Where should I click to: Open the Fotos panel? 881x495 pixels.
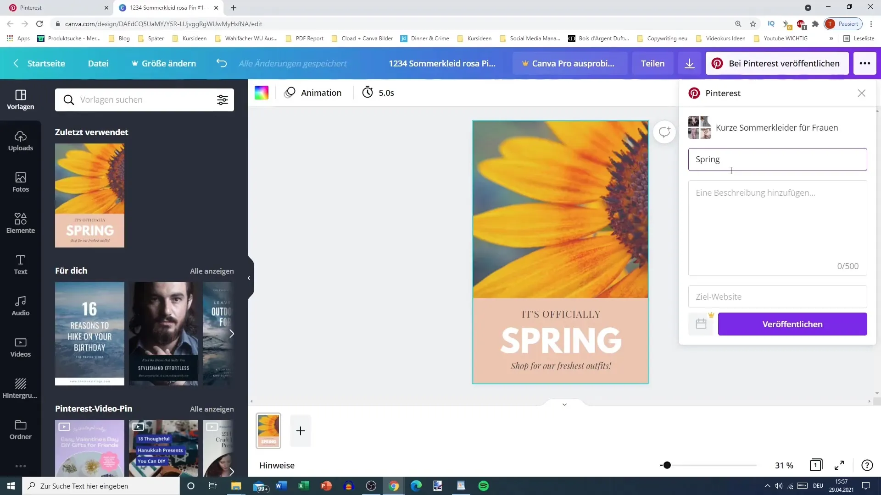click(x=21, y=182)
